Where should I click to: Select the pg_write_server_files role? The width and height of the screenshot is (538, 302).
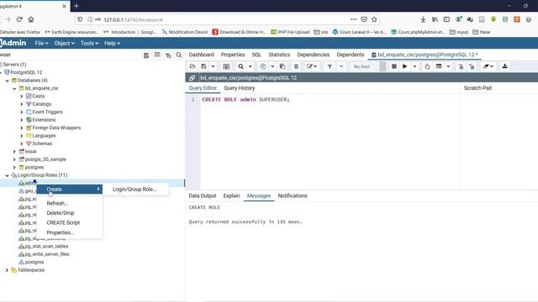pos(47,254)
